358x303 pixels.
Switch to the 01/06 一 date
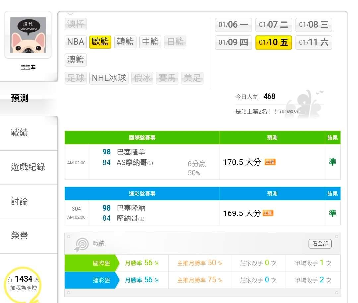(233, 25)
